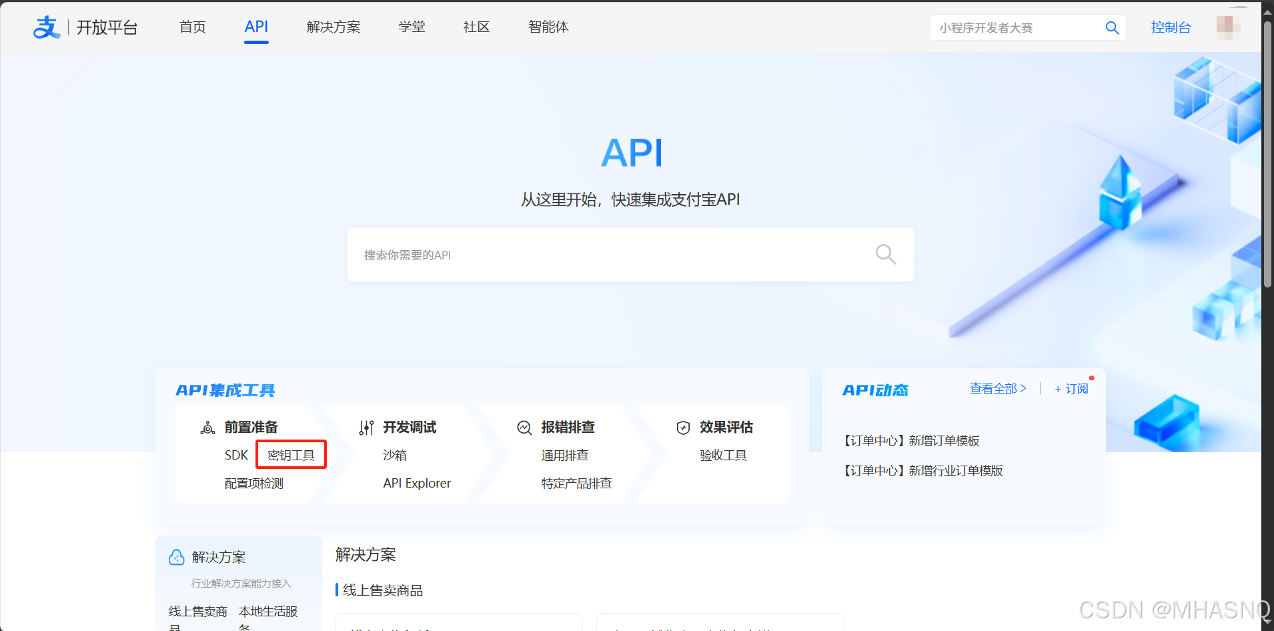1274x631 pixels.
Task: Go to the 学堂 navigation item
Action: (412, 27)
